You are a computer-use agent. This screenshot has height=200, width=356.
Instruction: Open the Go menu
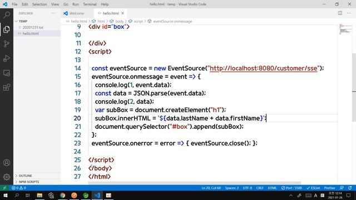pyautogui.click(x=66, y=4)
